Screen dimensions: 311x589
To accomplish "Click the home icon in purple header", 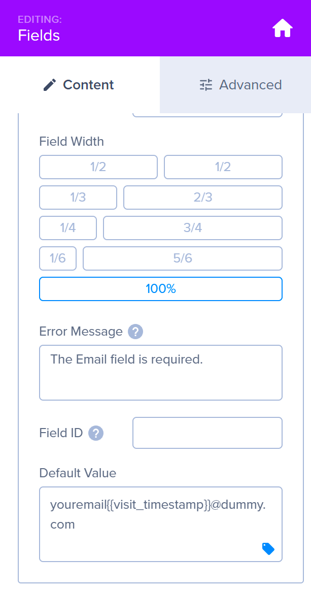I will 282,28.
